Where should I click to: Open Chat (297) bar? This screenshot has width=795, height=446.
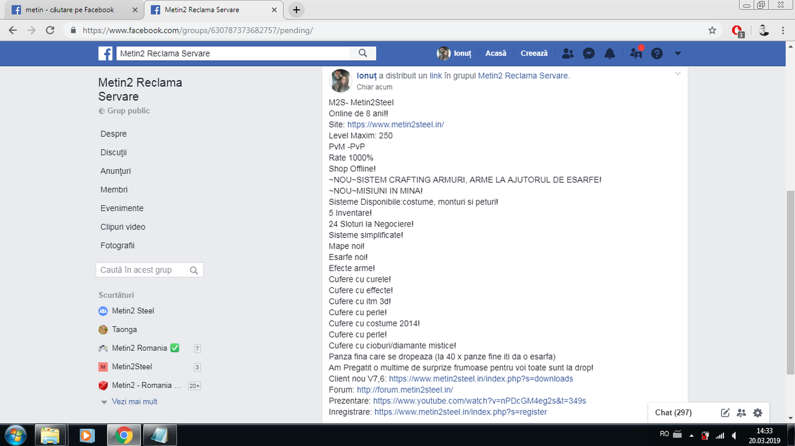tap(673, 413)
